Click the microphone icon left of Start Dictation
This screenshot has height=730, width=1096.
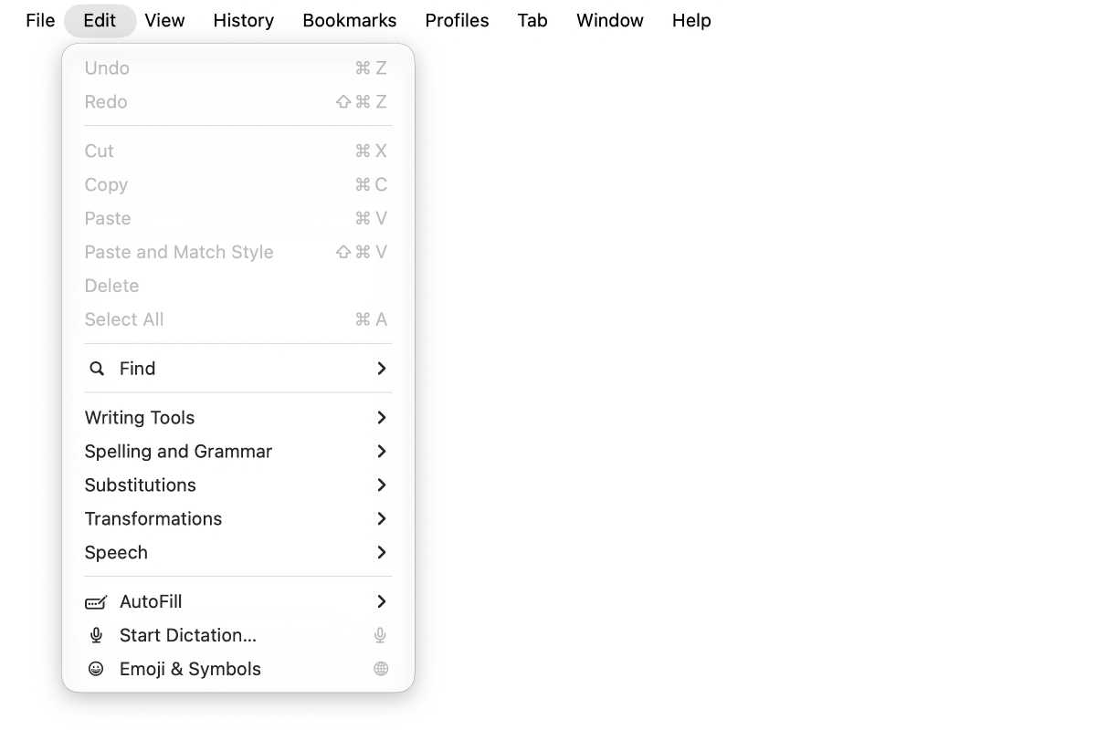(x=96, y=636)
